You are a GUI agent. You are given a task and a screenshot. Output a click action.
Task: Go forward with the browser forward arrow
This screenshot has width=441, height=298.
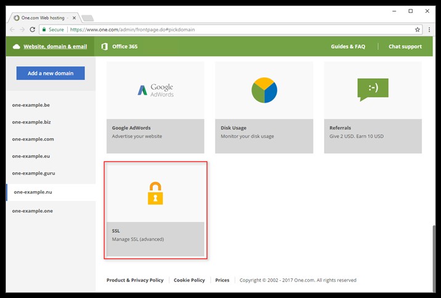point(22,29)
